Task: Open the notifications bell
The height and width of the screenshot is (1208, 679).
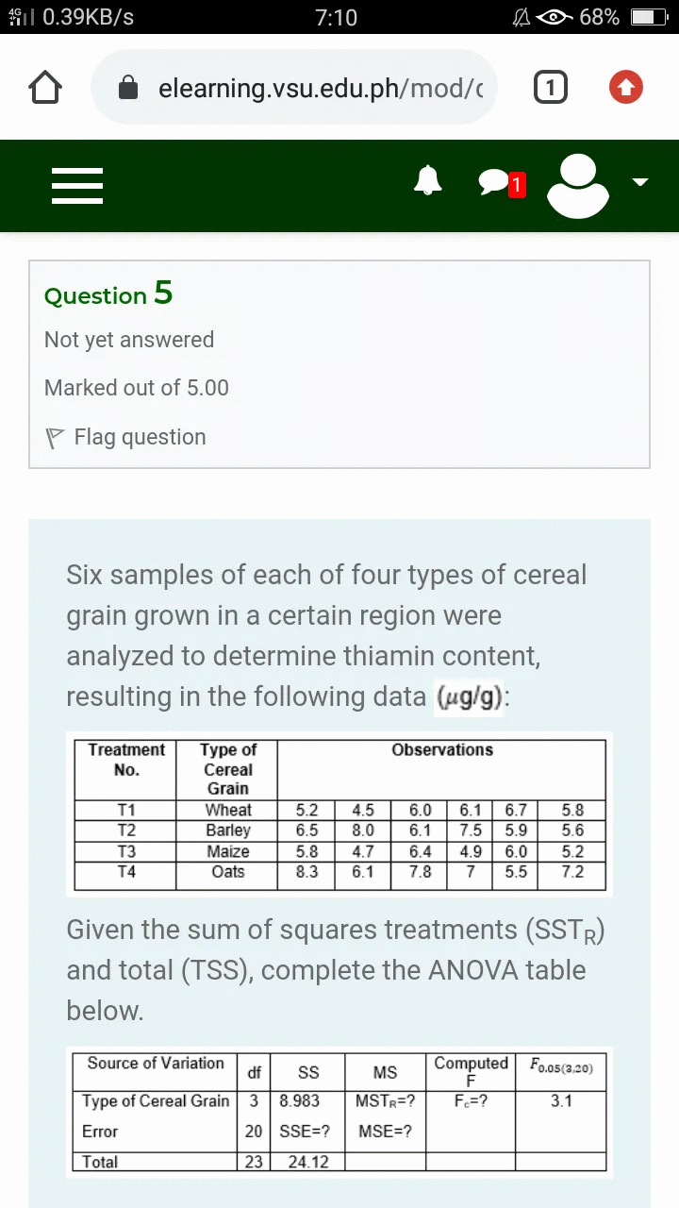Action: coord(427,180)
